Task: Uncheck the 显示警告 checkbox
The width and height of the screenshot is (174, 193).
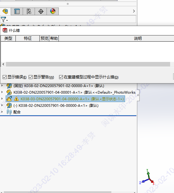Action: click(x=30, y=77)
